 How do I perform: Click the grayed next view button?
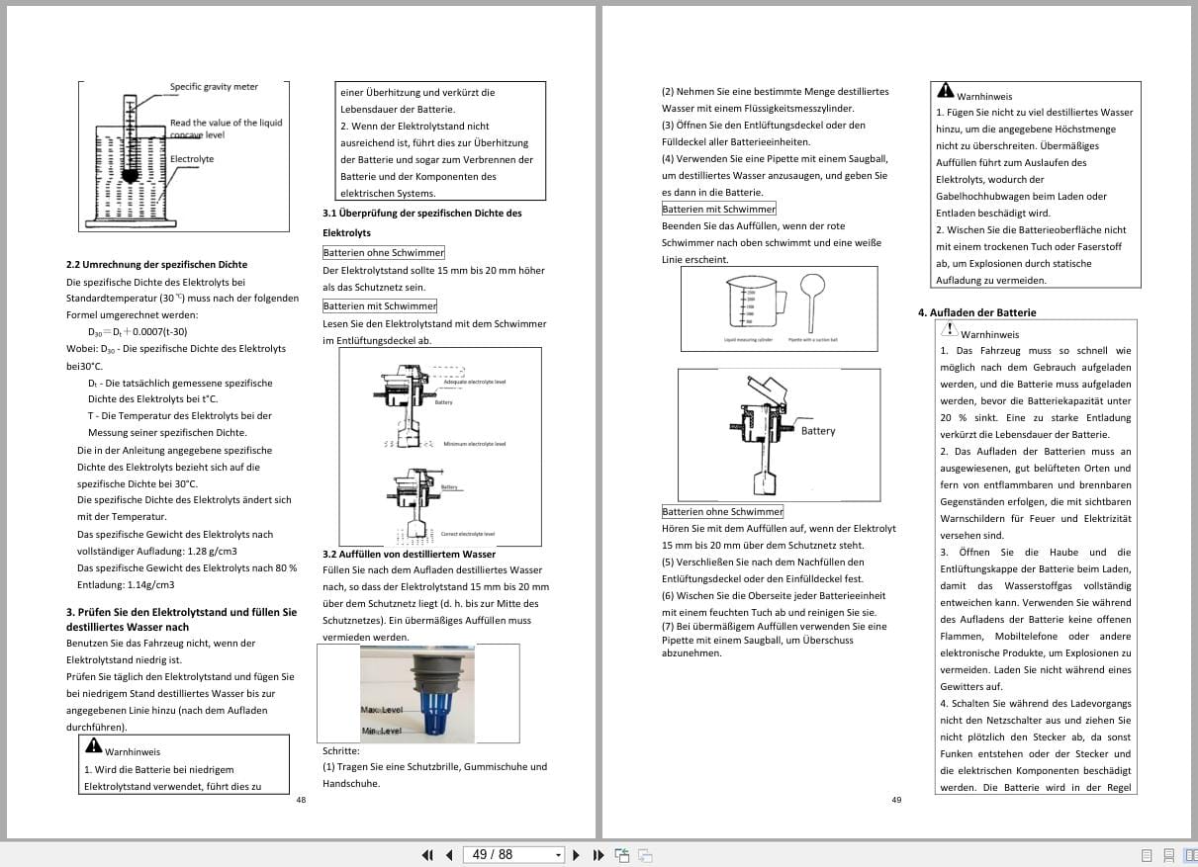click(645, 854)
